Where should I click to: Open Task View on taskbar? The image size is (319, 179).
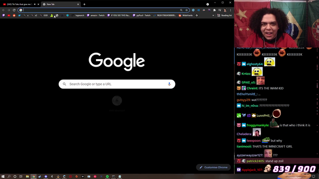(21, 177)
